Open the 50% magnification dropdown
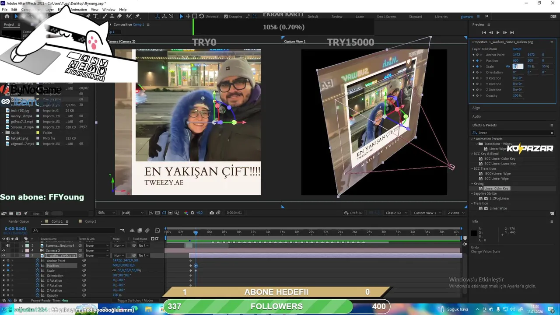This screenshot has width=560, height=315. tap(106, 213)
